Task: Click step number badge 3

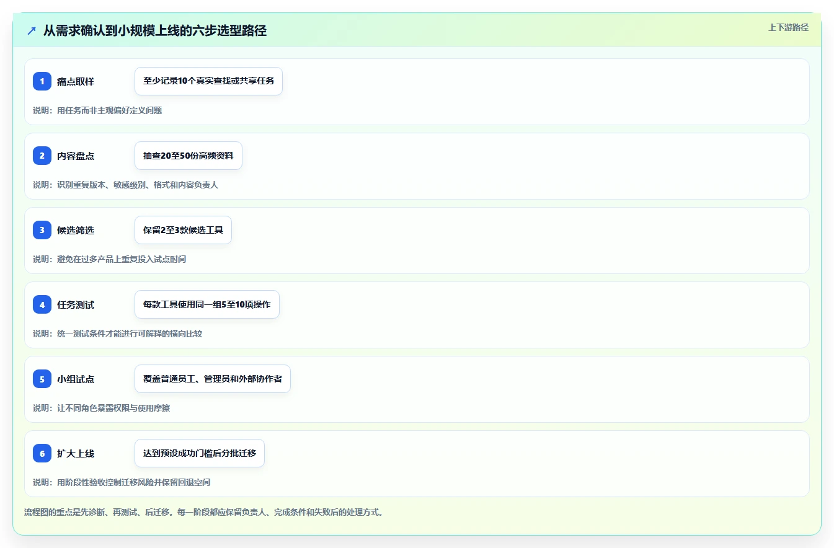Action: pyautogui.click(x=42, y=230)
